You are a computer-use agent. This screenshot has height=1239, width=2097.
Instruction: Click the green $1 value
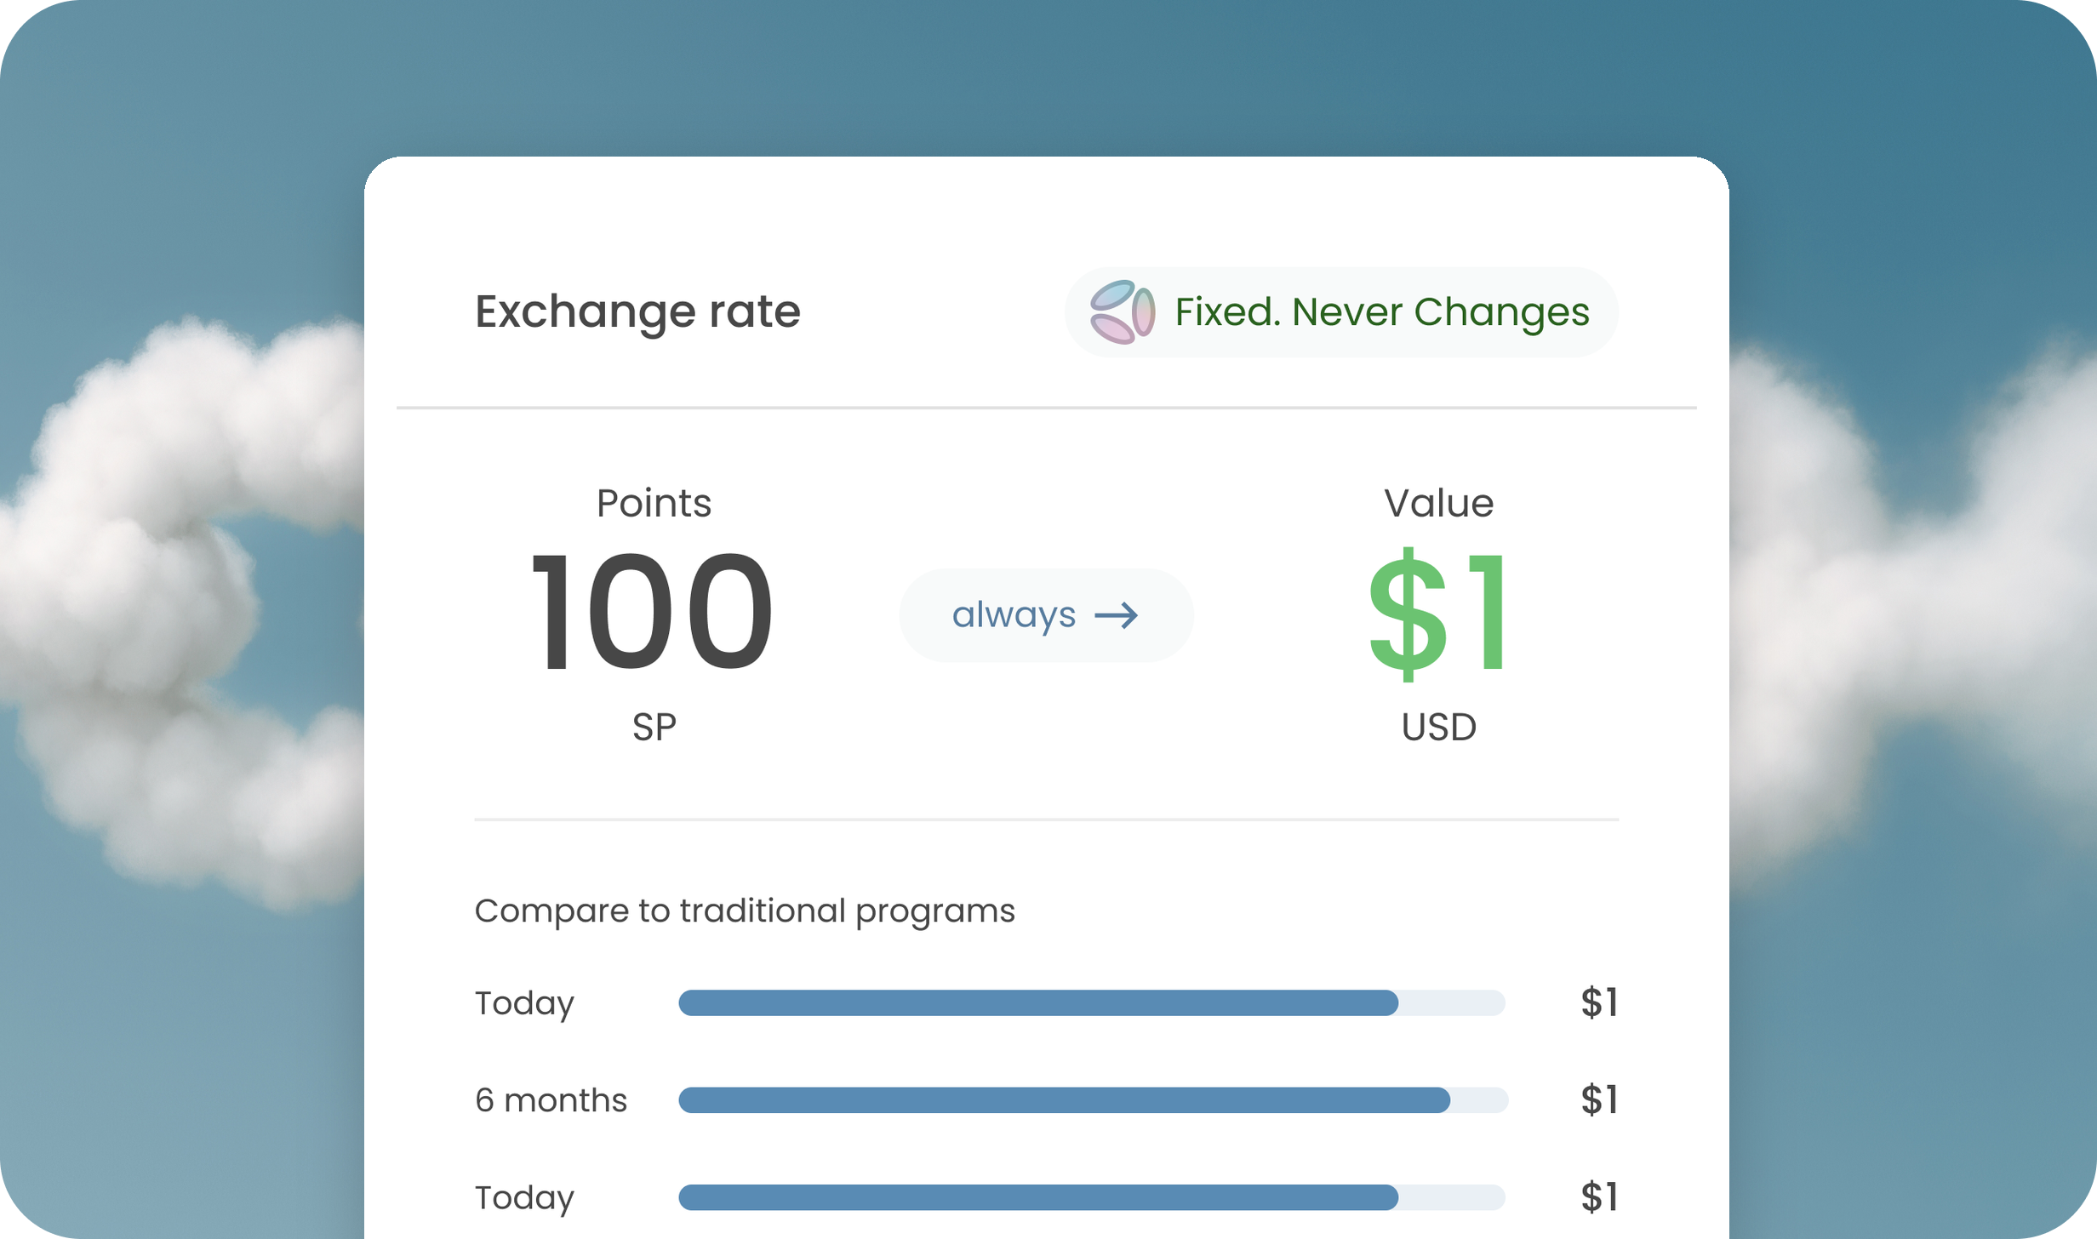[x=1438, y=613]
